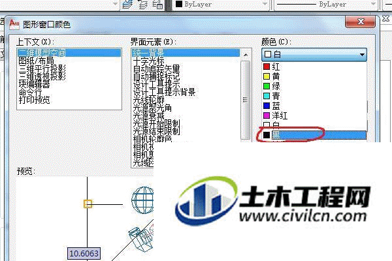
Task: Select 二维模型空间 in the context list
Action: tap(69, 53)
